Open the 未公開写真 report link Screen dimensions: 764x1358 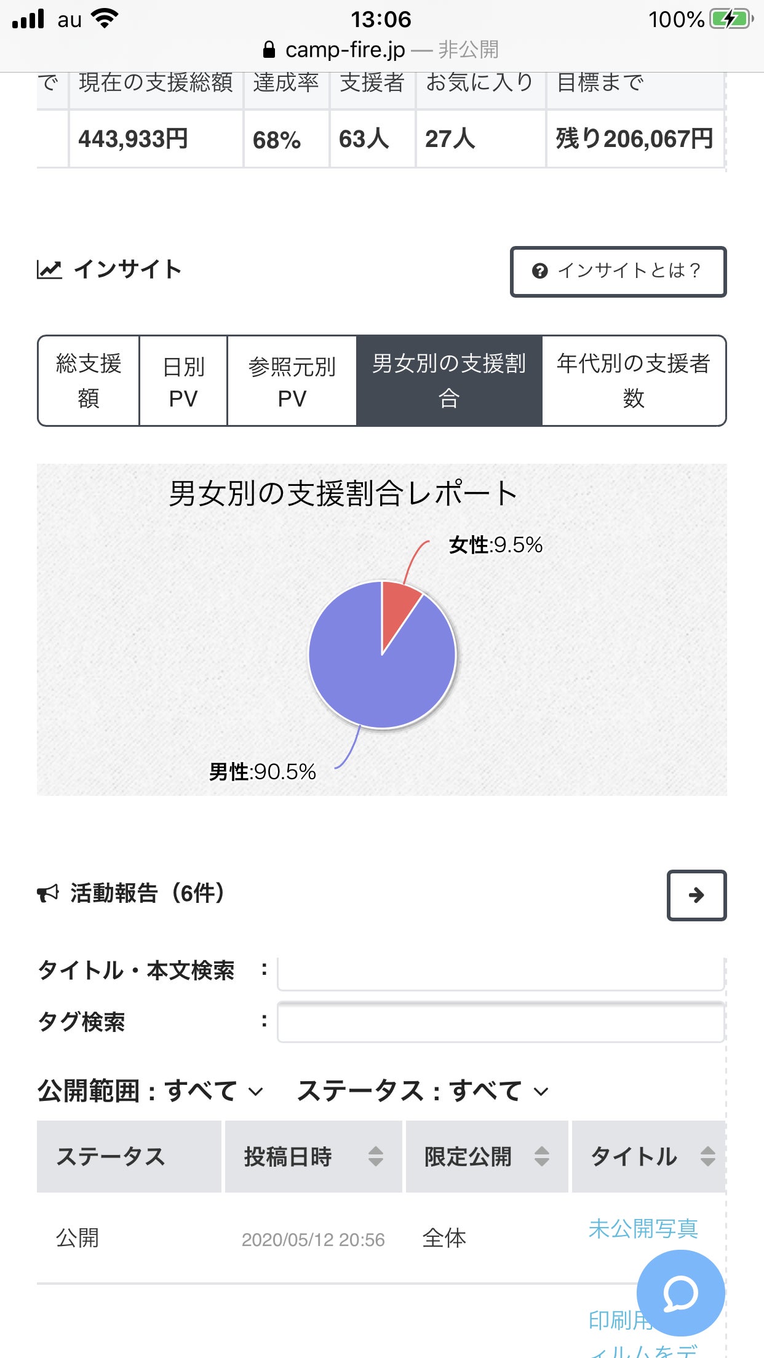click(x=643, y=1228)
